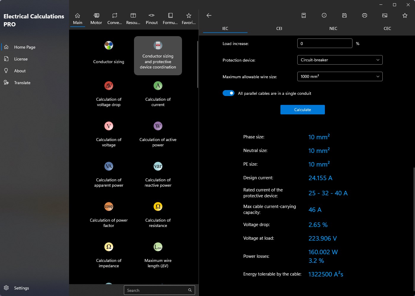415x296 pixels.
Task: Open the Motor tab
Action: [96, 19]
